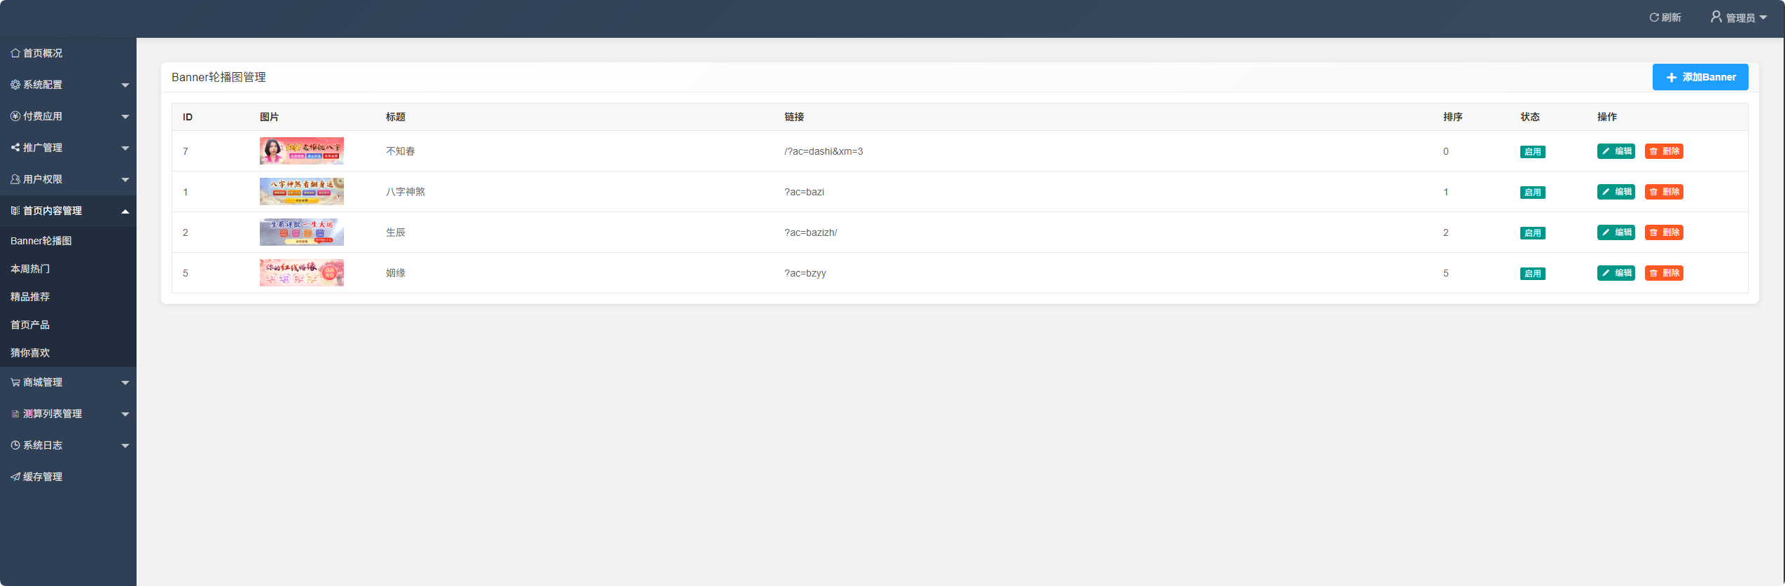1785x586 pixels.
Task: Click the yen icon for 付费应用
Action: point(15,116)
